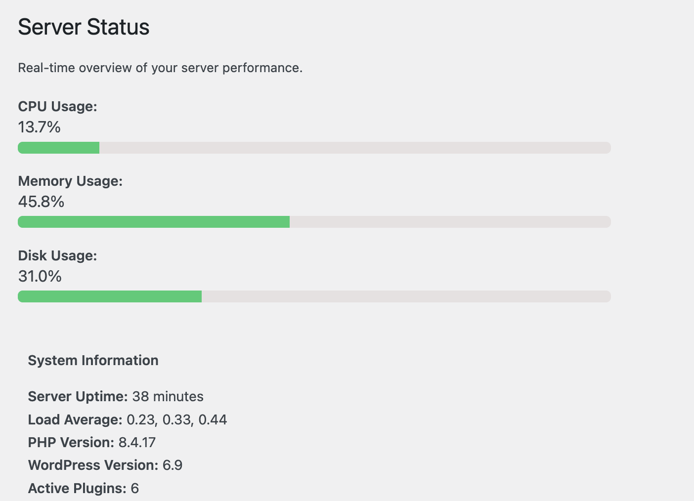The height and width of the screenshot is (501, 694).
Task: Select the Server Status heading
Action: [84, 27]
